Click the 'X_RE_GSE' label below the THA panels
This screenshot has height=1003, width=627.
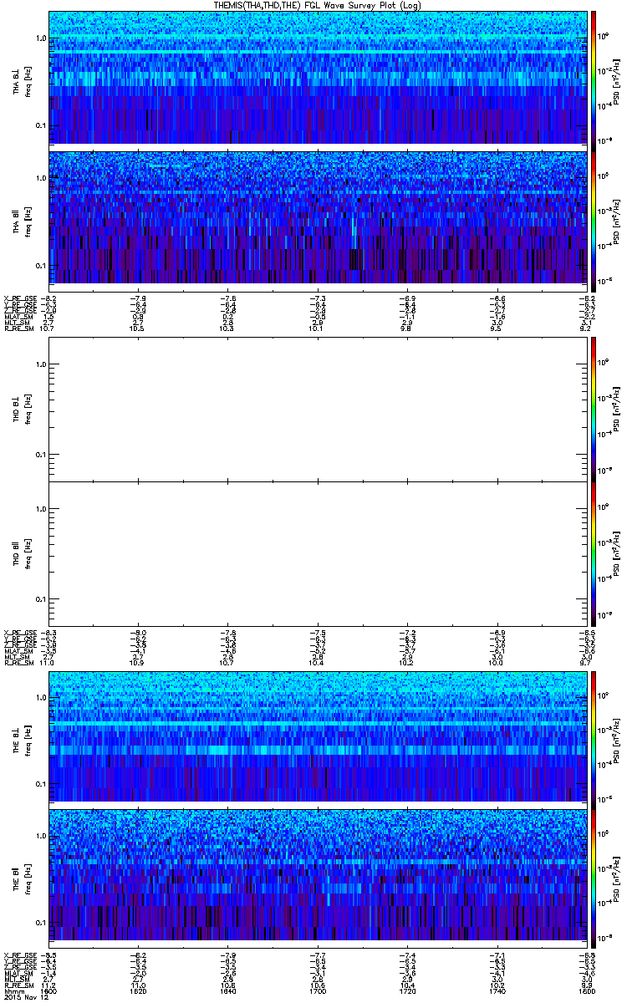[x=20, y=298]
